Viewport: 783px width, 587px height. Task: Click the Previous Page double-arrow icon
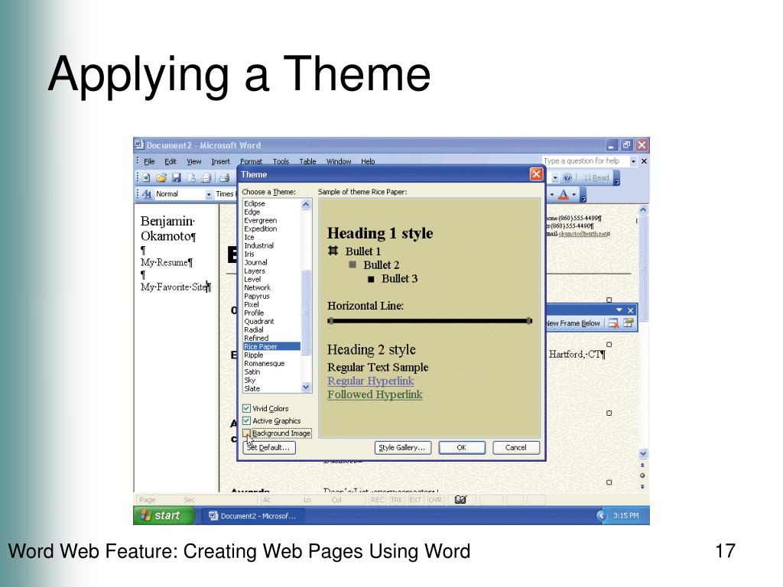point(642,465)
